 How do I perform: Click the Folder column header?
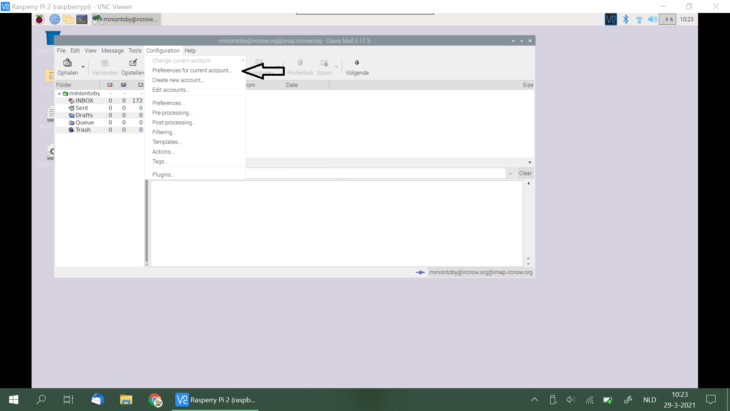78,85
